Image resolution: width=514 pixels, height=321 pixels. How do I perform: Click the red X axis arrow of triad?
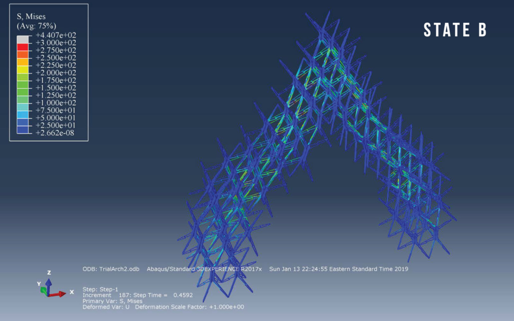(60, 293)
